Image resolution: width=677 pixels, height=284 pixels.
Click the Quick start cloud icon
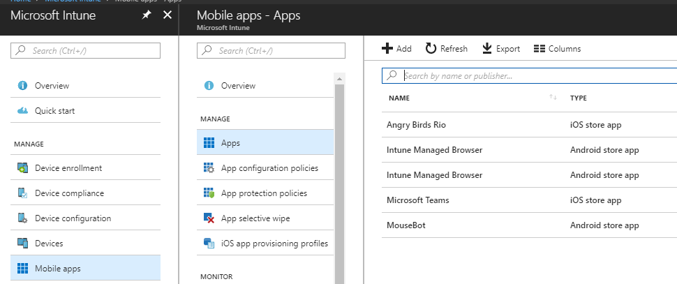[x=22, y=111]
